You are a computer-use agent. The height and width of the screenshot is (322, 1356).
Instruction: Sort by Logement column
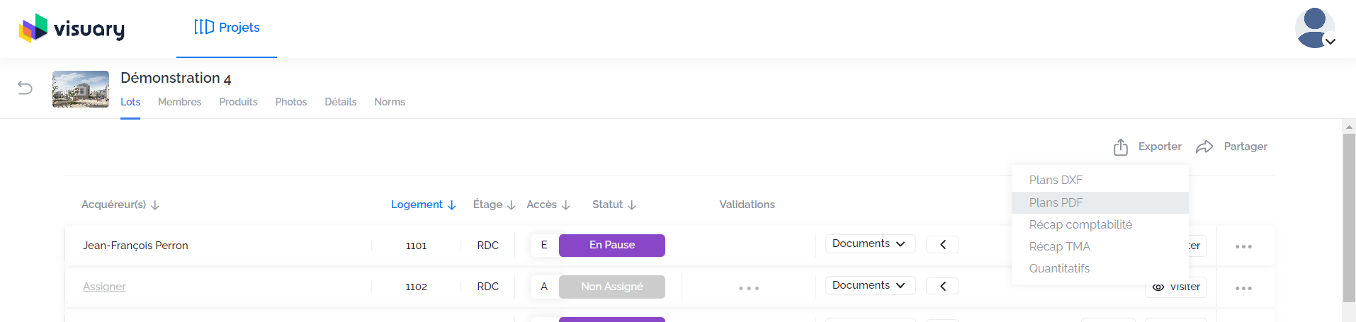[x=424, y=205]
